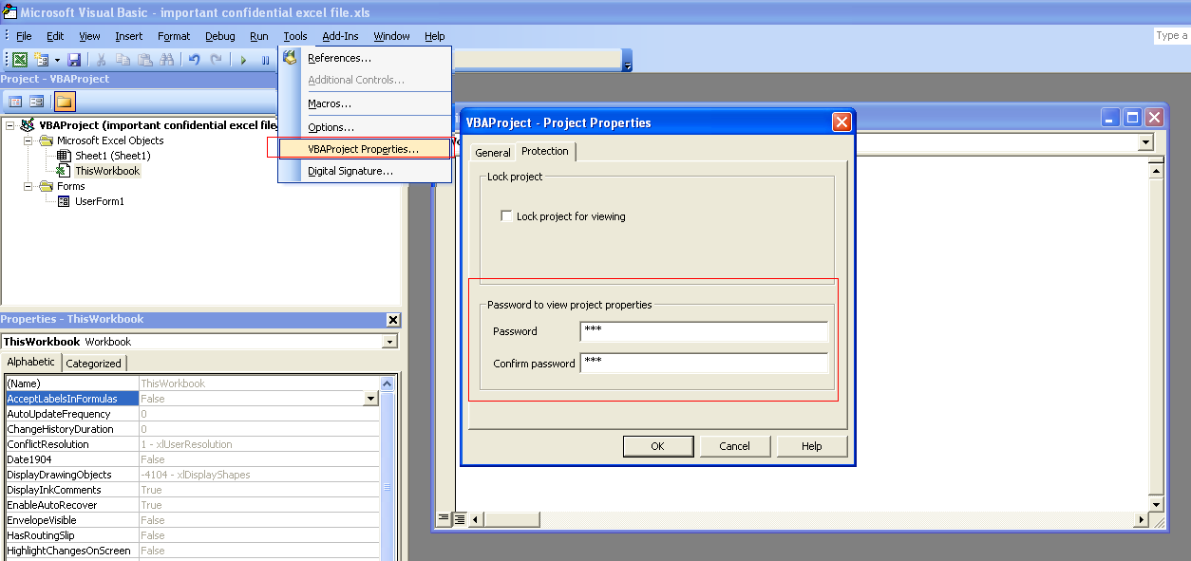Open the Insert UserForm icon
1191x561 pixels.
42,60
